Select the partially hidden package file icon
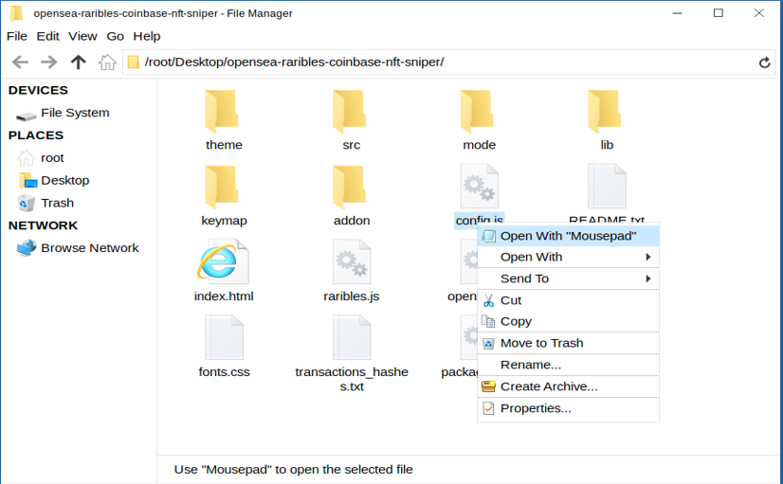This screenshot has width=783, height=484. tap(468, 338)
